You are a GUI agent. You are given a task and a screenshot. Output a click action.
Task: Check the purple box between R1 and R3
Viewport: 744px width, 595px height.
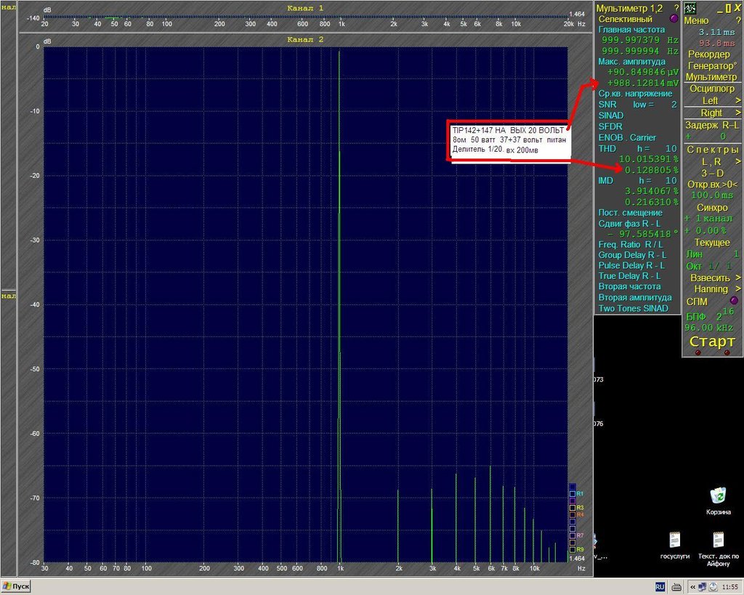tap(573, 501)
